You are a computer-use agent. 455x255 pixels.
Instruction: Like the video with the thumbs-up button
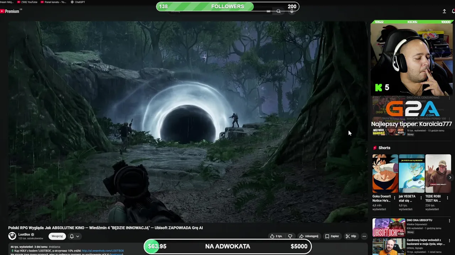coord(276,236)
